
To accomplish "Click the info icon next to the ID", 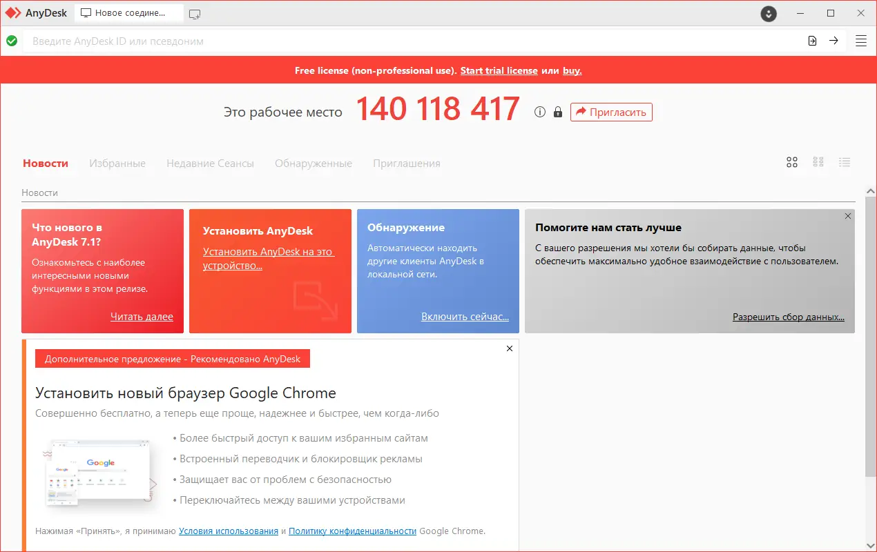I will pos(540,112).
